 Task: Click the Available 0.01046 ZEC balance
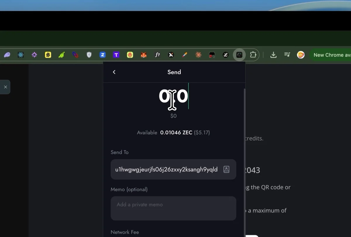pos(173,133)
